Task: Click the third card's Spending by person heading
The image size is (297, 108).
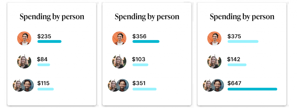Action: (242, 17)
